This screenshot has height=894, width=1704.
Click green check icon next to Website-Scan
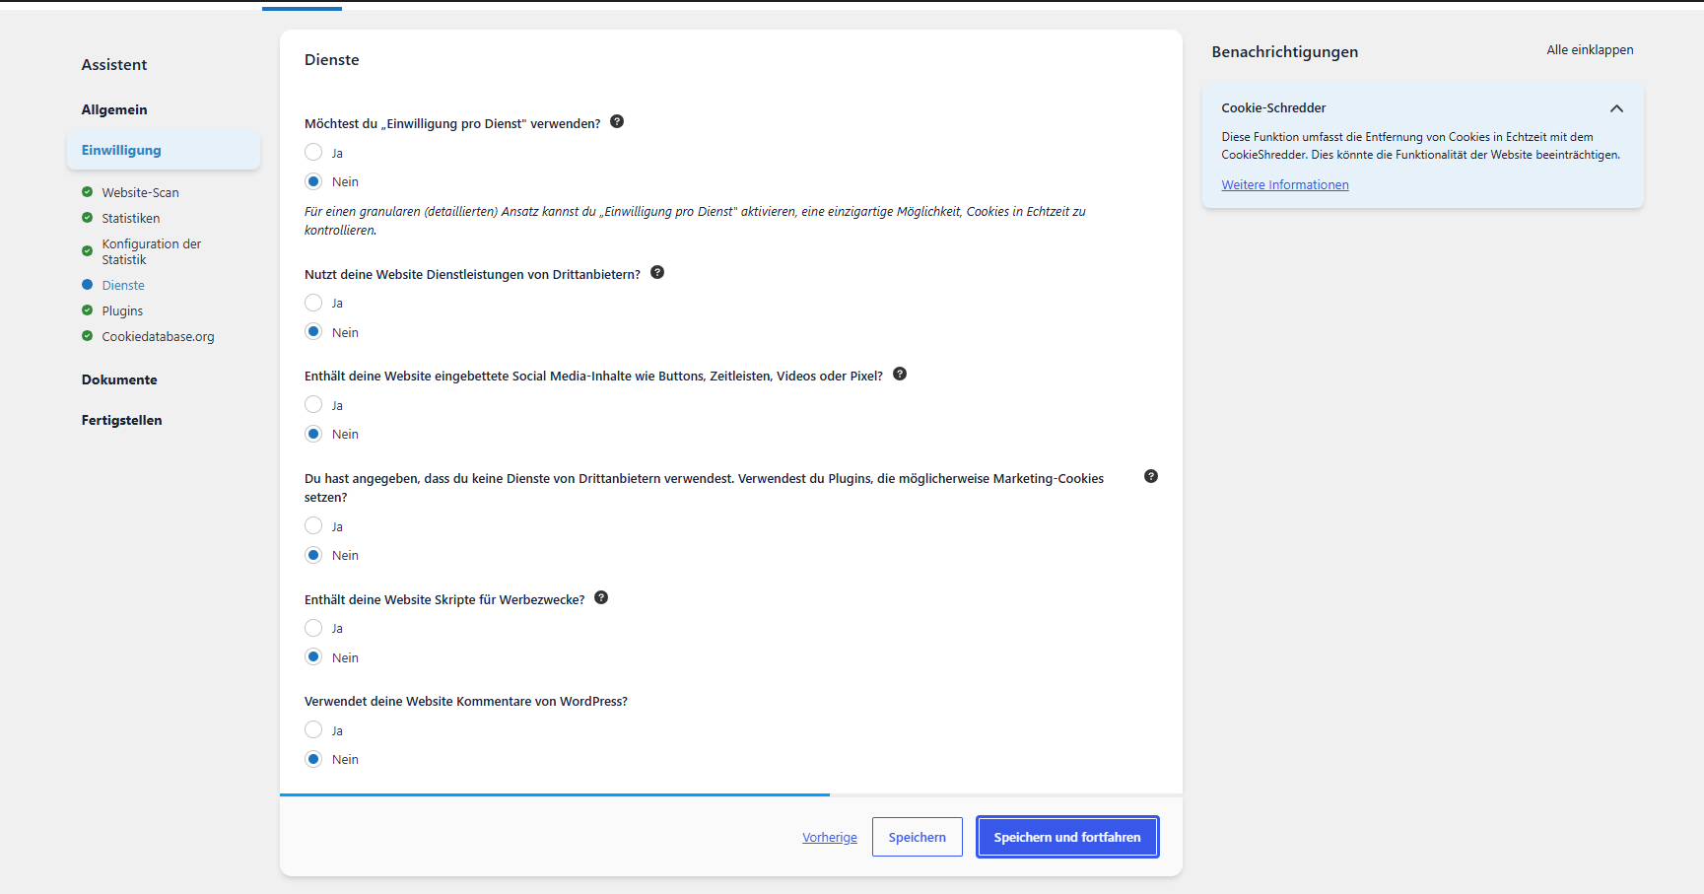[88, 192]
